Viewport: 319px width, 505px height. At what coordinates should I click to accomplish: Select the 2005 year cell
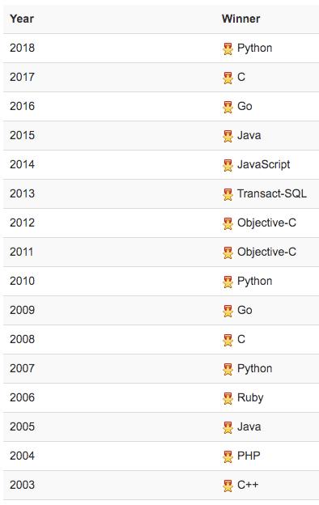point(22,426)
